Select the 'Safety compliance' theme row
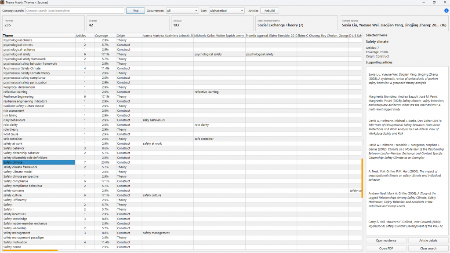 coord(39,181)
